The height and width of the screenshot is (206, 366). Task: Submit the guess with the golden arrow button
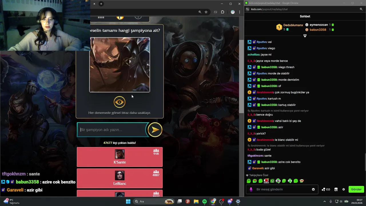click(x=155, y=130)
